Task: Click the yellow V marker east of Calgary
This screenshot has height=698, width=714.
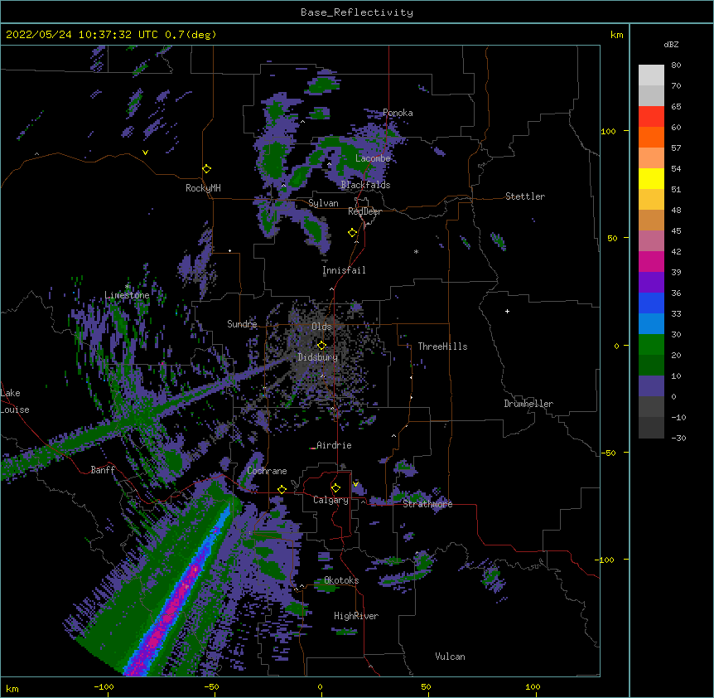Action: pos(355,484)
